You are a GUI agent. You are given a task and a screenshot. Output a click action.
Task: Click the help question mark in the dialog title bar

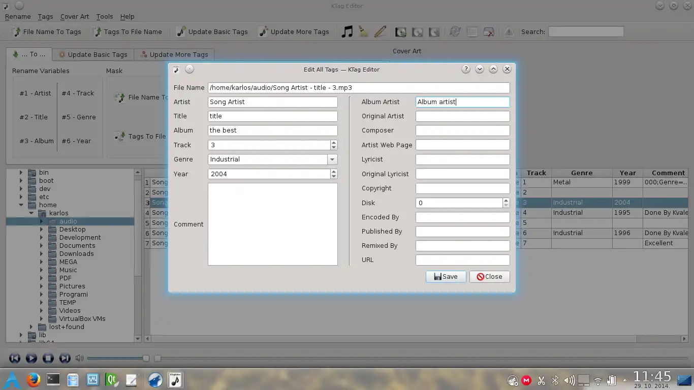tap(466, 69)
